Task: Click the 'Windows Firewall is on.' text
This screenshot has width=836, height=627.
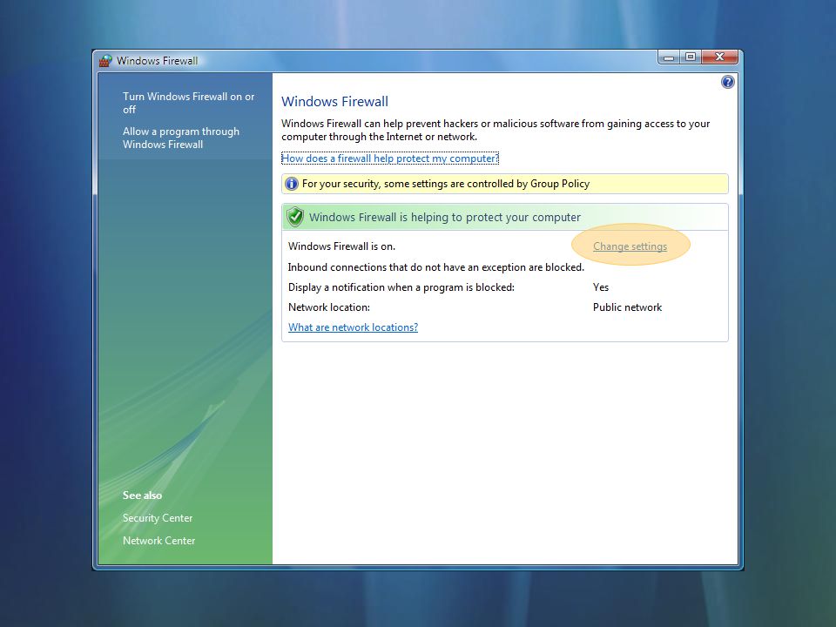Action: pos(341,246)
